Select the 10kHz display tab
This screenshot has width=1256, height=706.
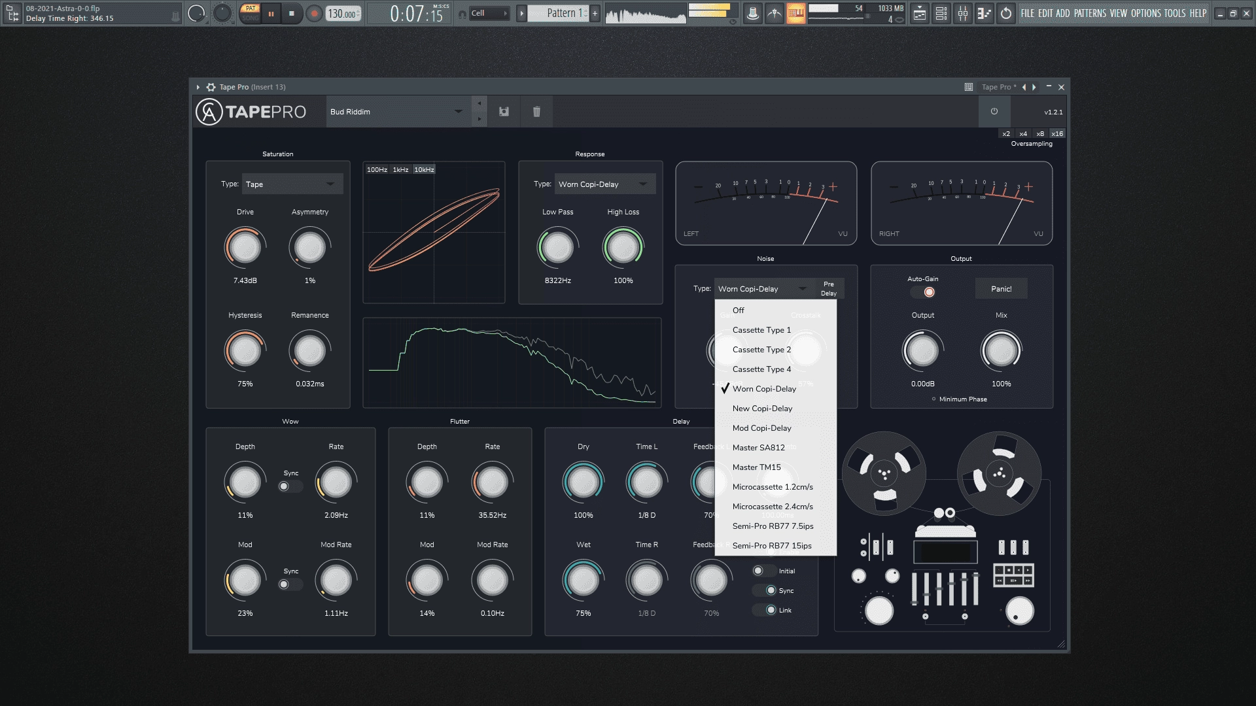tap(424, 170)
